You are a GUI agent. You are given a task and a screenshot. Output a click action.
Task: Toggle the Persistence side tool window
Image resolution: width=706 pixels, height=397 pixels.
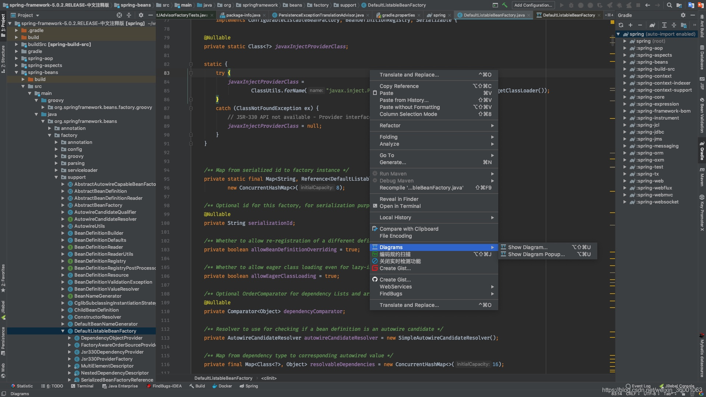coord(3,341)
